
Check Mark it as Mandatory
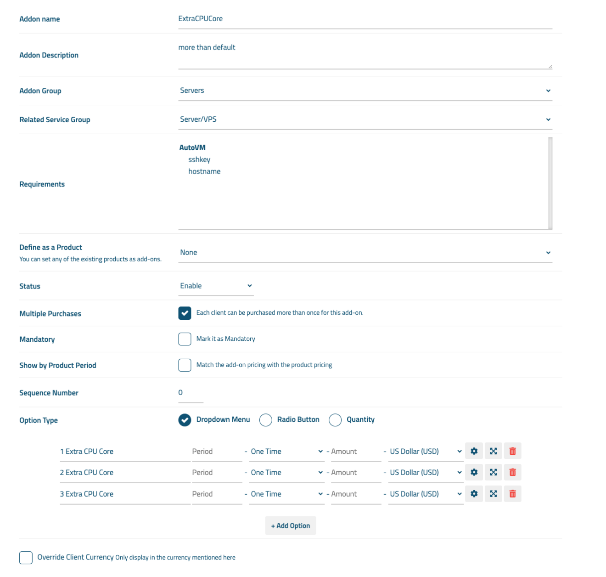click(185, 339)
